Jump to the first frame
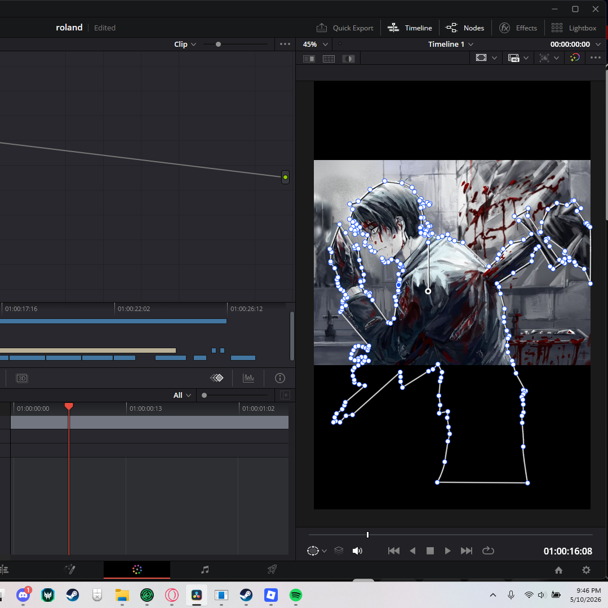The height and width of the screenshot is (608, 608). point(393,551)
